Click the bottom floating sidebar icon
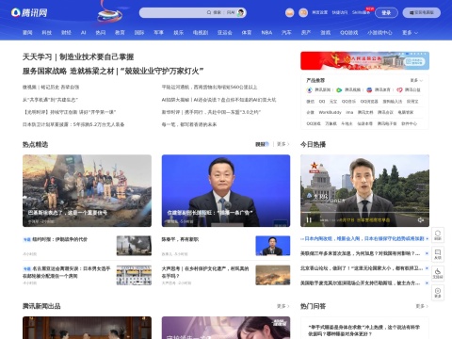This screenshot has height=339, width=452. pyautogui.click(x=438, y=293)
